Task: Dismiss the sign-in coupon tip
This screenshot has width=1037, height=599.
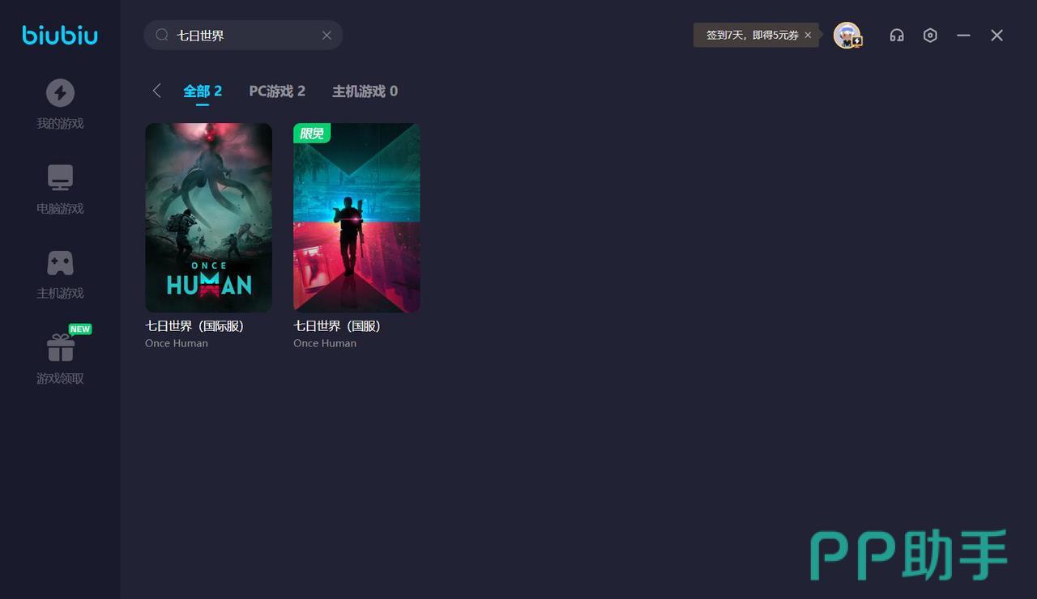Action: [x=808, y=35]
